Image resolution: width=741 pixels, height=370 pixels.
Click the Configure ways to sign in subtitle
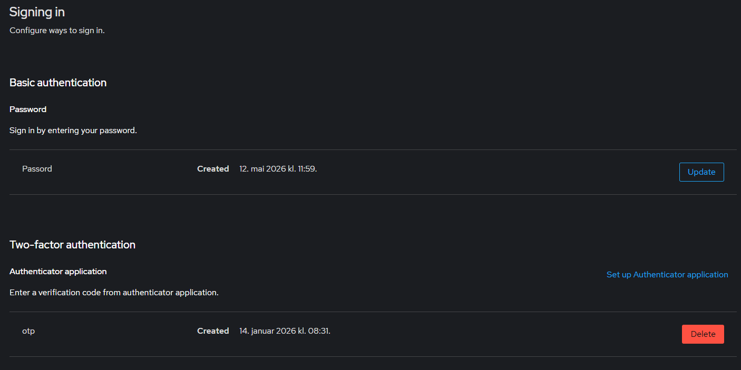[x=57, y=31]
